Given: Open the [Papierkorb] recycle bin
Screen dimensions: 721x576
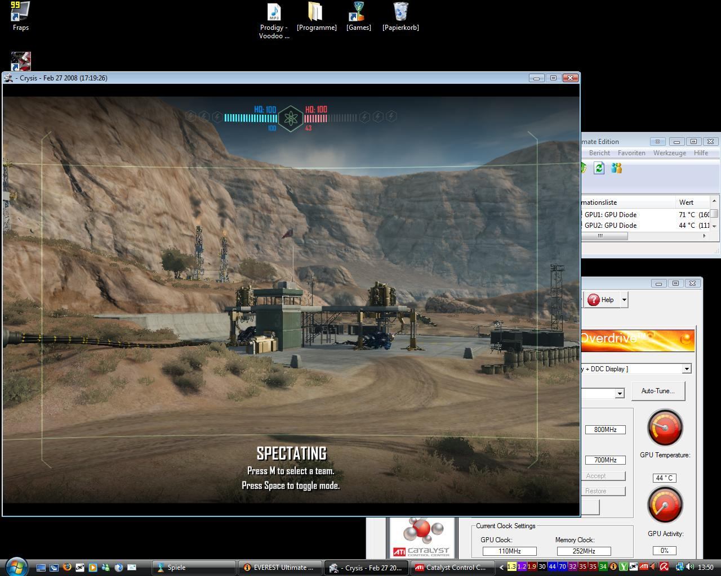Looking at the screenshot, I should (x=400, y=16).
